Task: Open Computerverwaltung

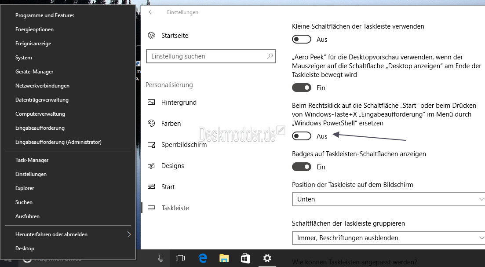Action: (40, 114)
